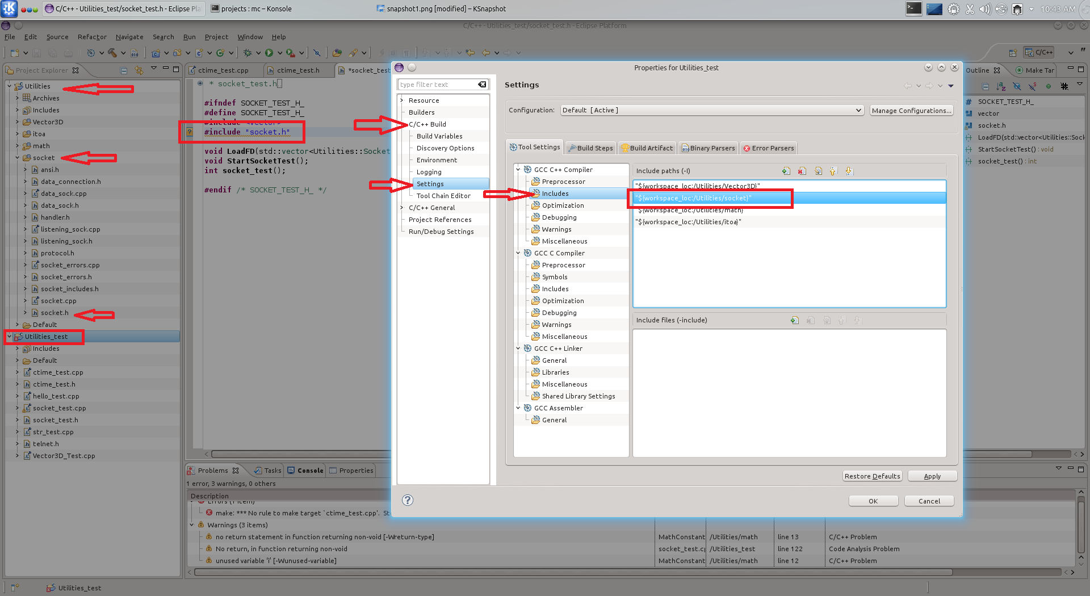Collapse the socket folder in Project Explorer

[17, 158]
